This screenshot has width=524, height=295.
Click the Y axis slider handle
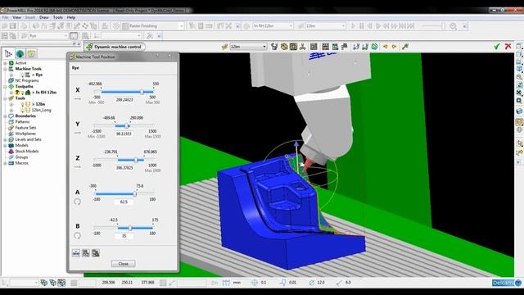[x=127, y=125]
